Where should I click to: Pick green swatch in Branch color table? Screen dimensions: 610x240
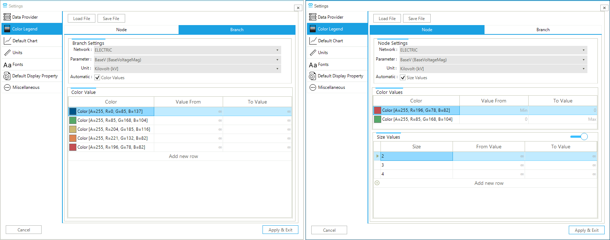[73, 120]
